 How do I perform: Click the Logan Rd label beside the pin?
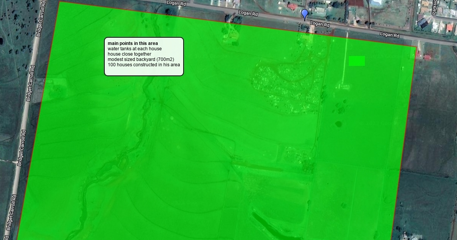320,24
